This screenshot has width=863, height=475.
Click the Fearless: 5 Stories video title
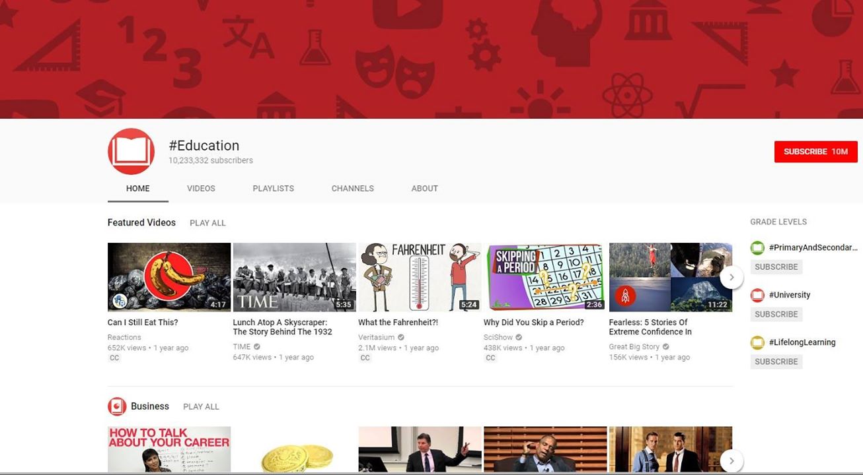[650, 327]
